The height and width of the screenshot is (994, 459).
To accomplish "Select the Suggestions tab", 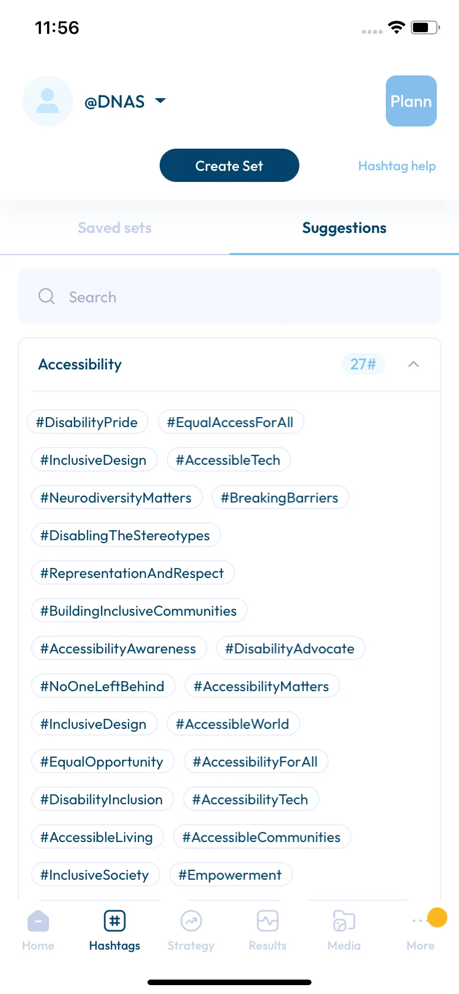I will point(344,228).
